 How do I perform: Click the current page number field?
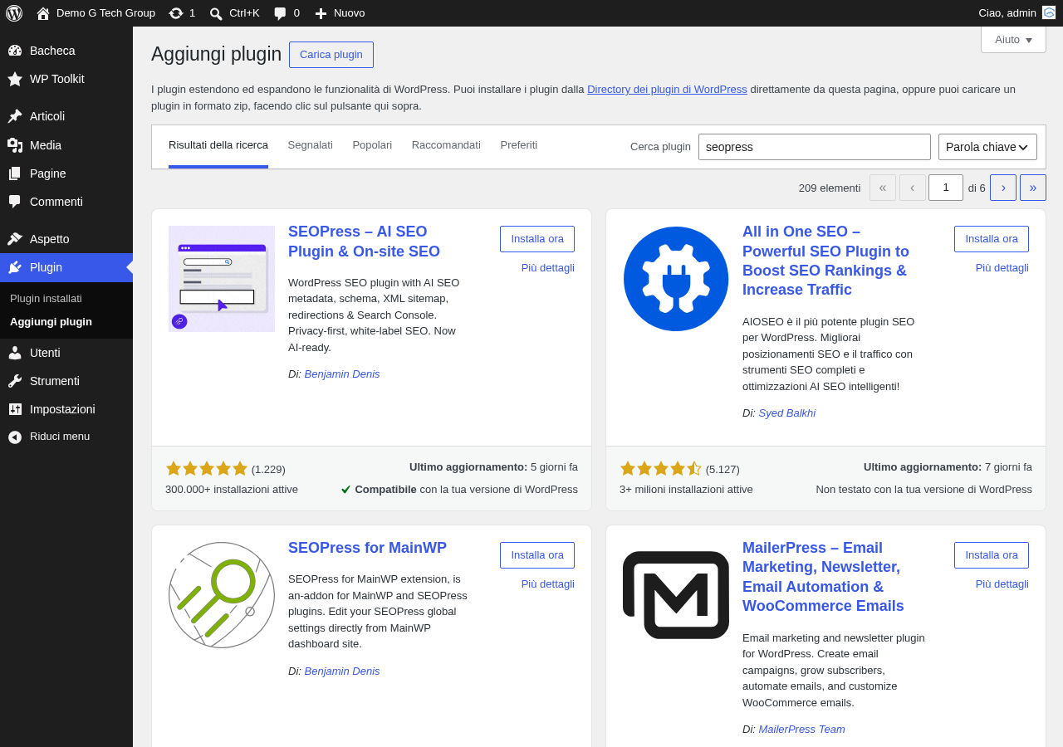tap(946, 188)
